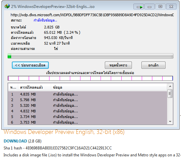The height and width of the screenshot is (160, 181).
Task: Click the download URL text wdp.dlws.microsoft.com
Action: click(92, 15)
